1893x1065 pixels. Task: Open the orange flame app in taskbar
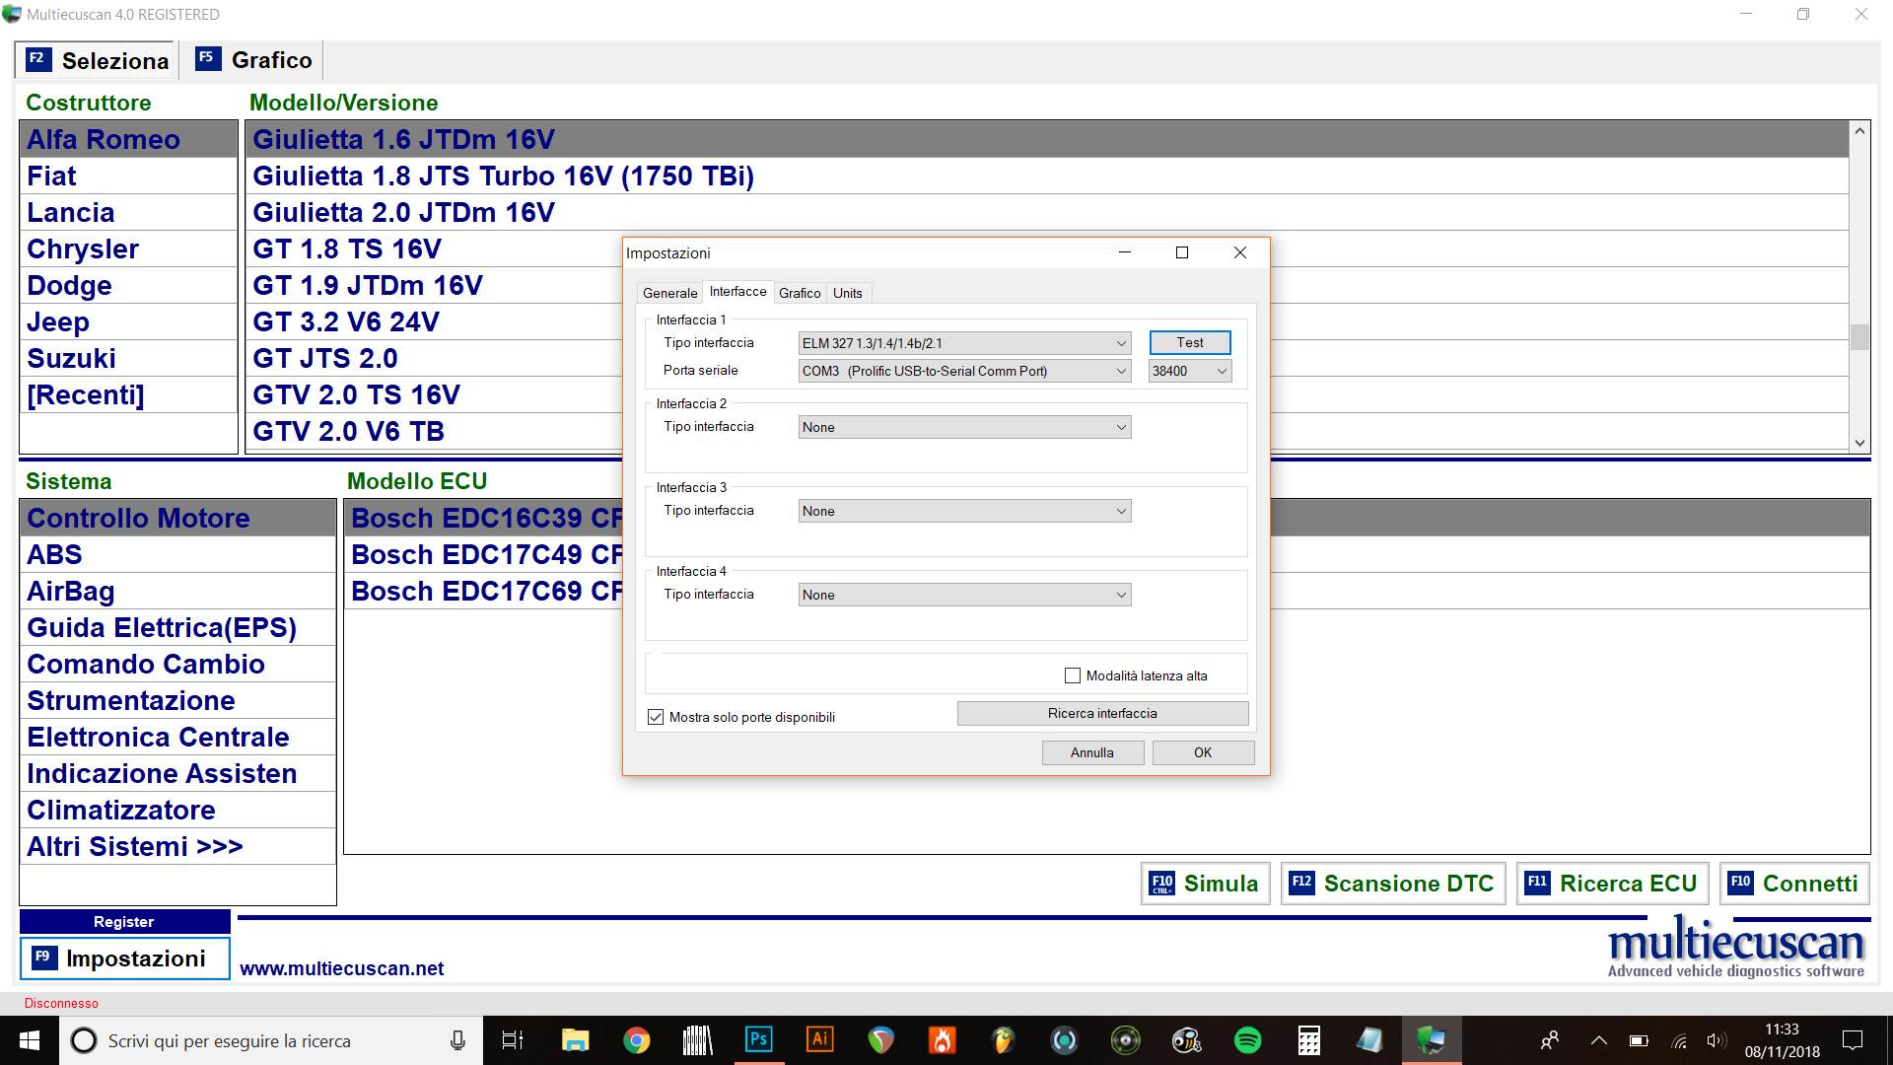pyautogui.click(x=942, y=1040)
